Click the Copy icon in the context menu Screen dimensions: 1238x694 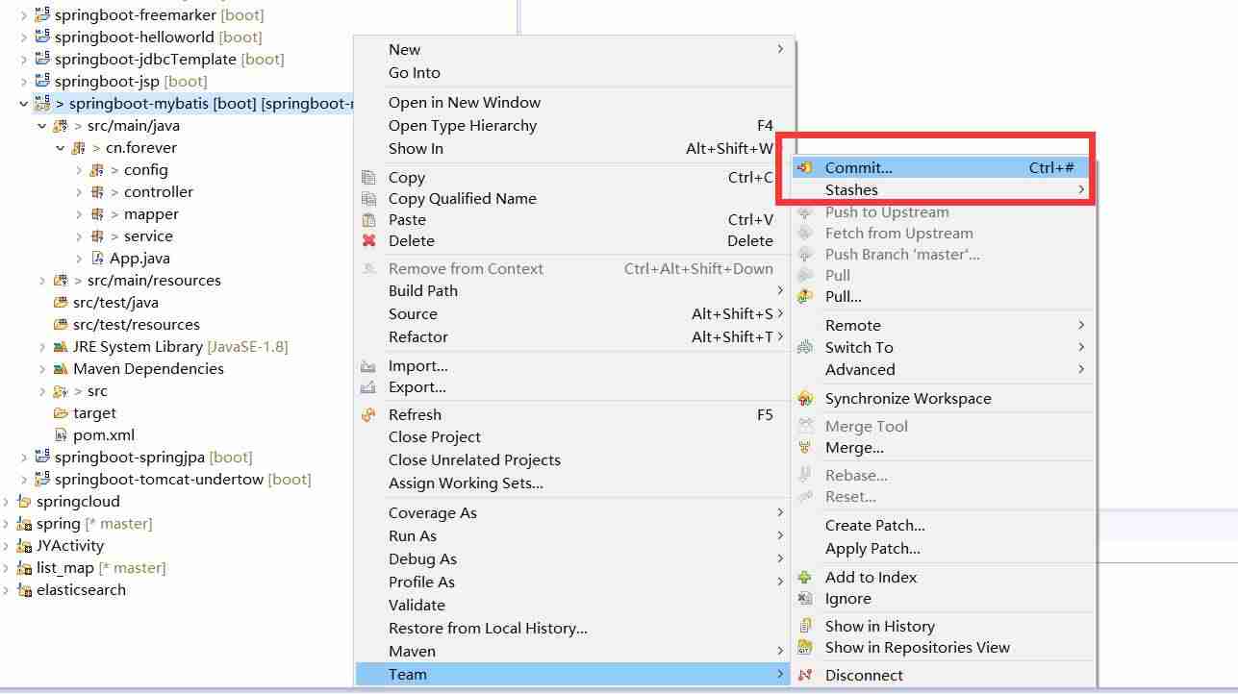(368, 177)
